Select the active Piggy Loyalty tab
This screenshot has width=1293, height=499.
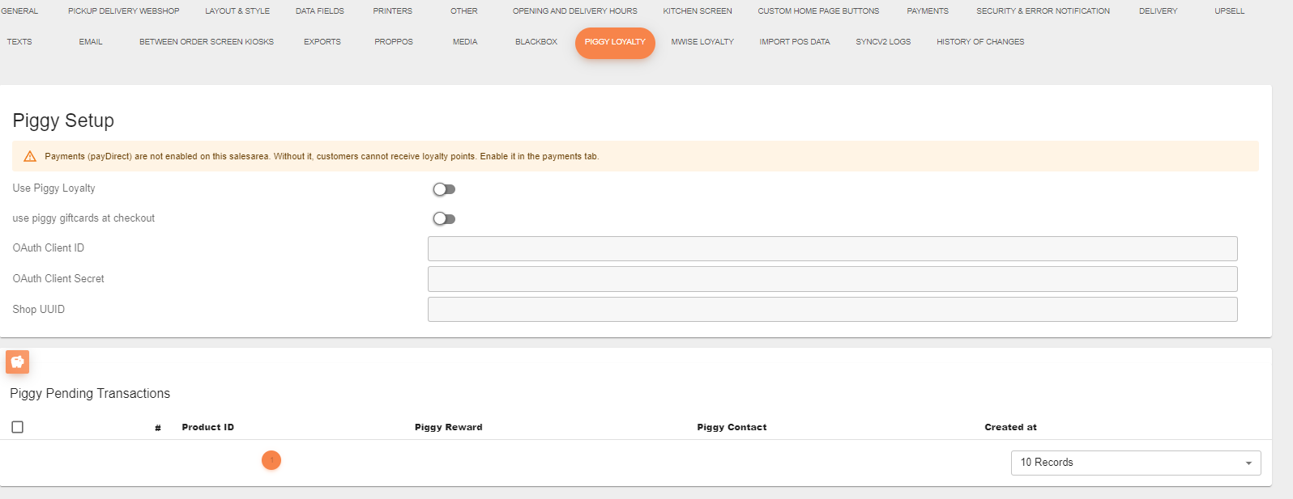(615, 43)
